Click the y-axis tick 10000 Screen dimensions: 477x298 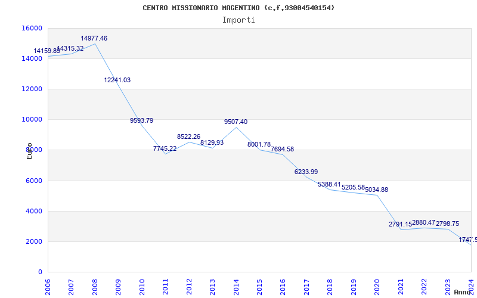point(32,120)
